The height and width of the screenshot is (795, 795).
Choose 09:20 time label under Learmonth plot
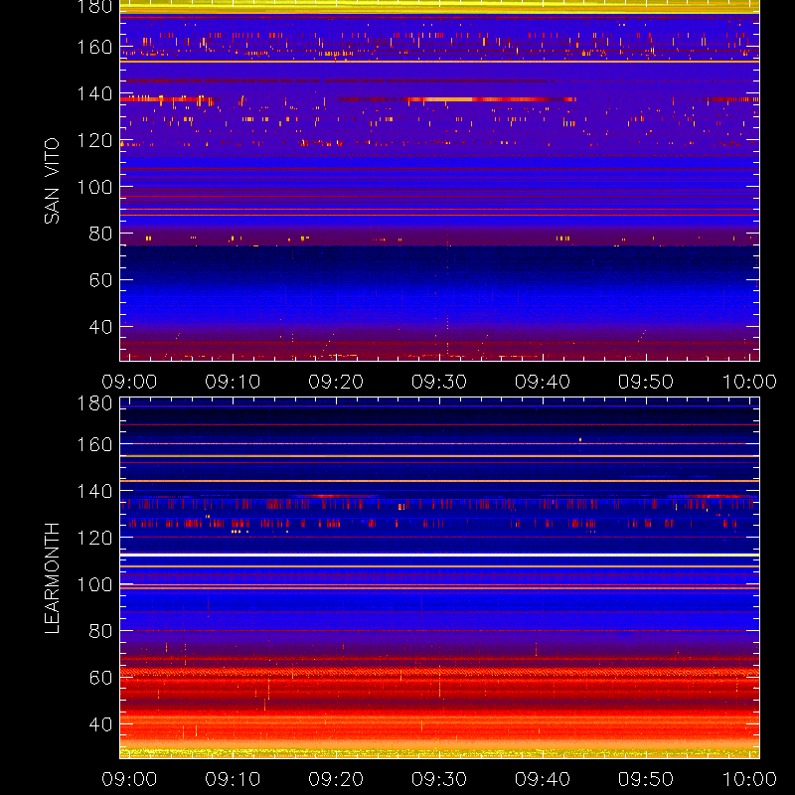(x=336, y=779)
